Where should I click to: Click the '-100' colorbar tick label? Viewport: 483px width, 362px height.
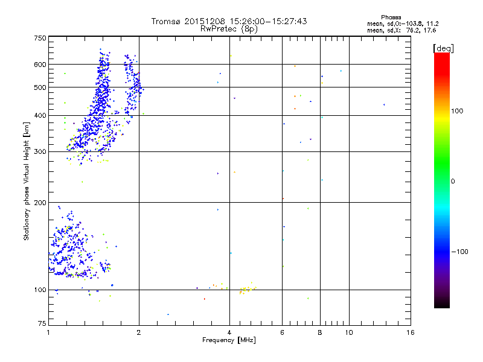459,252
